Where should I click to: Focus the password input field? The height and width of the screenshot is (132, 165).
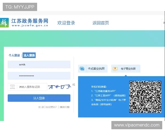39,76
